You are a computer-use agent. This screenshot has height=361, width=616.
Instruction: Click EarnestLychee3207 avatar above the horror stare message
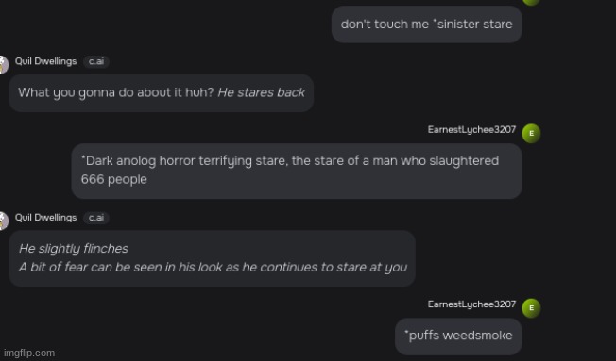531,133
